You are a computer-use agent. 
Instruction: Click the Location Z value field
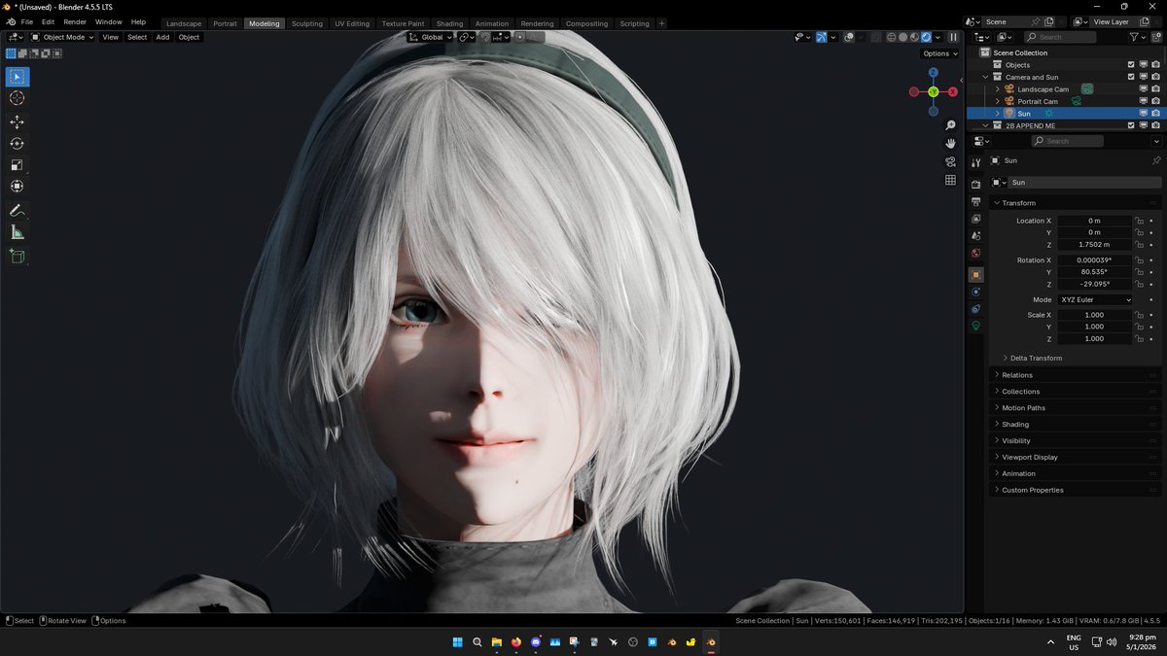click(x=1095, y=245)
